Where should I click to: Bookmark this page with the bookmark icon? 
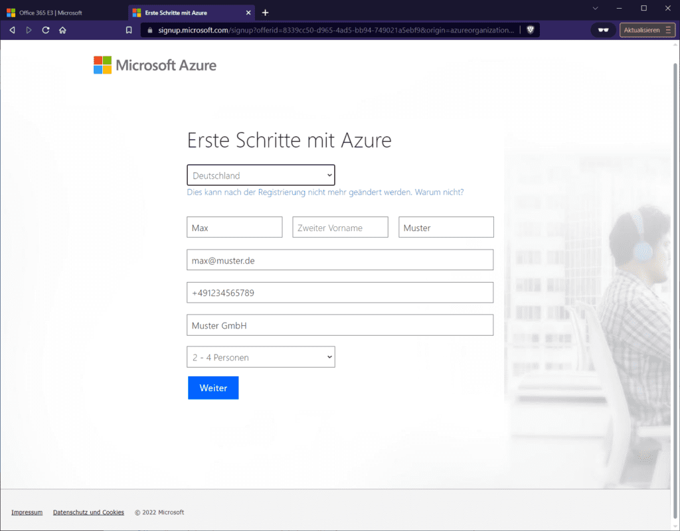coord(129,30)
